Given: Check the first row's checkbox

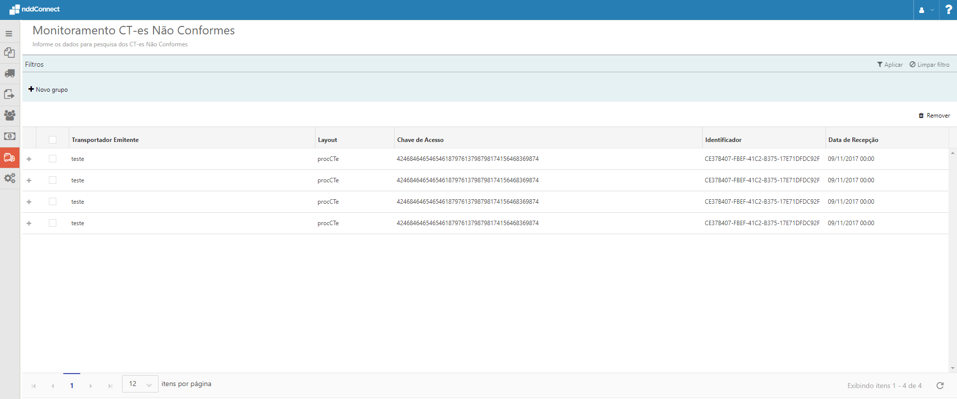Looking at the screenshot, I should tap(53, 159).
